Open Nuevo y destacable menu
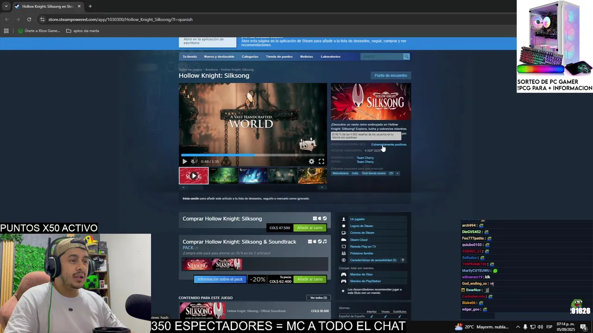The height and width of the screenshot is (333, 593). pyautogui.click(x=219, y=56)
